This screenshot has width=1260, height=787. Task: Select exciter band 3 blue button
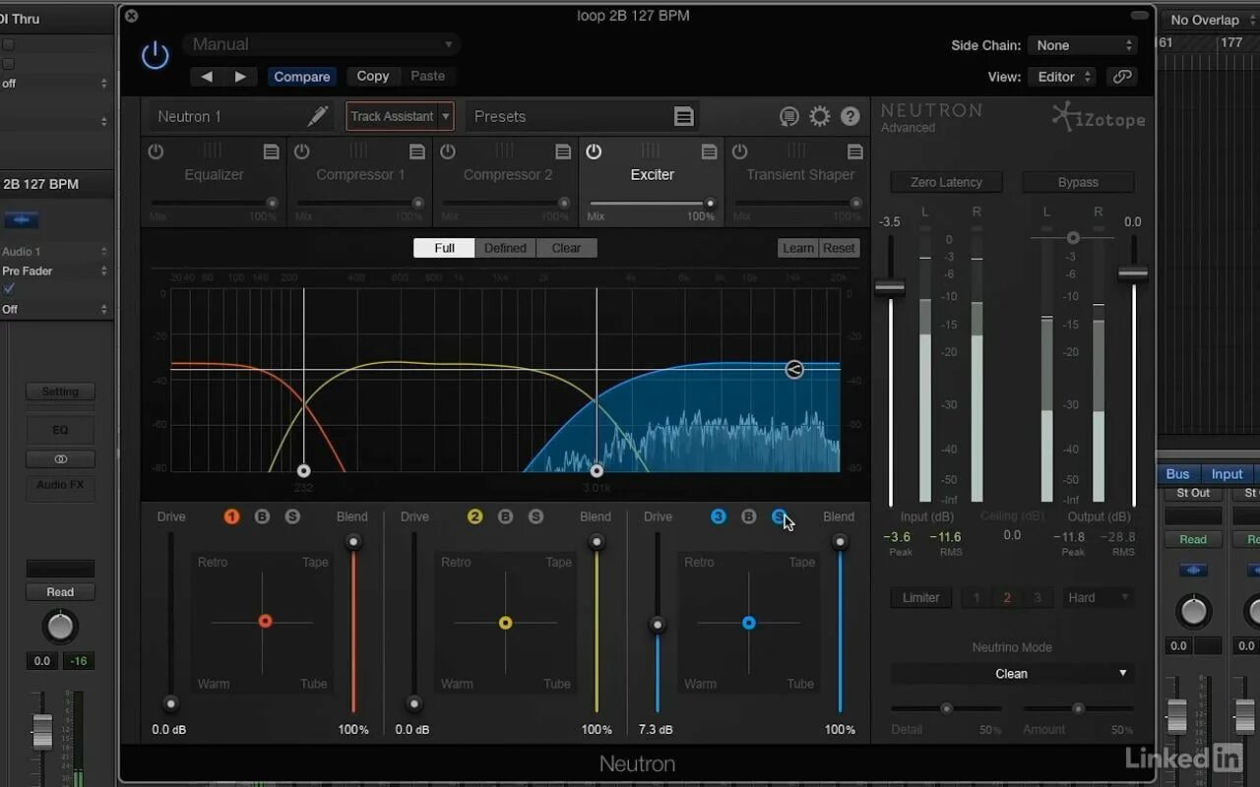(x=719, y=516)
